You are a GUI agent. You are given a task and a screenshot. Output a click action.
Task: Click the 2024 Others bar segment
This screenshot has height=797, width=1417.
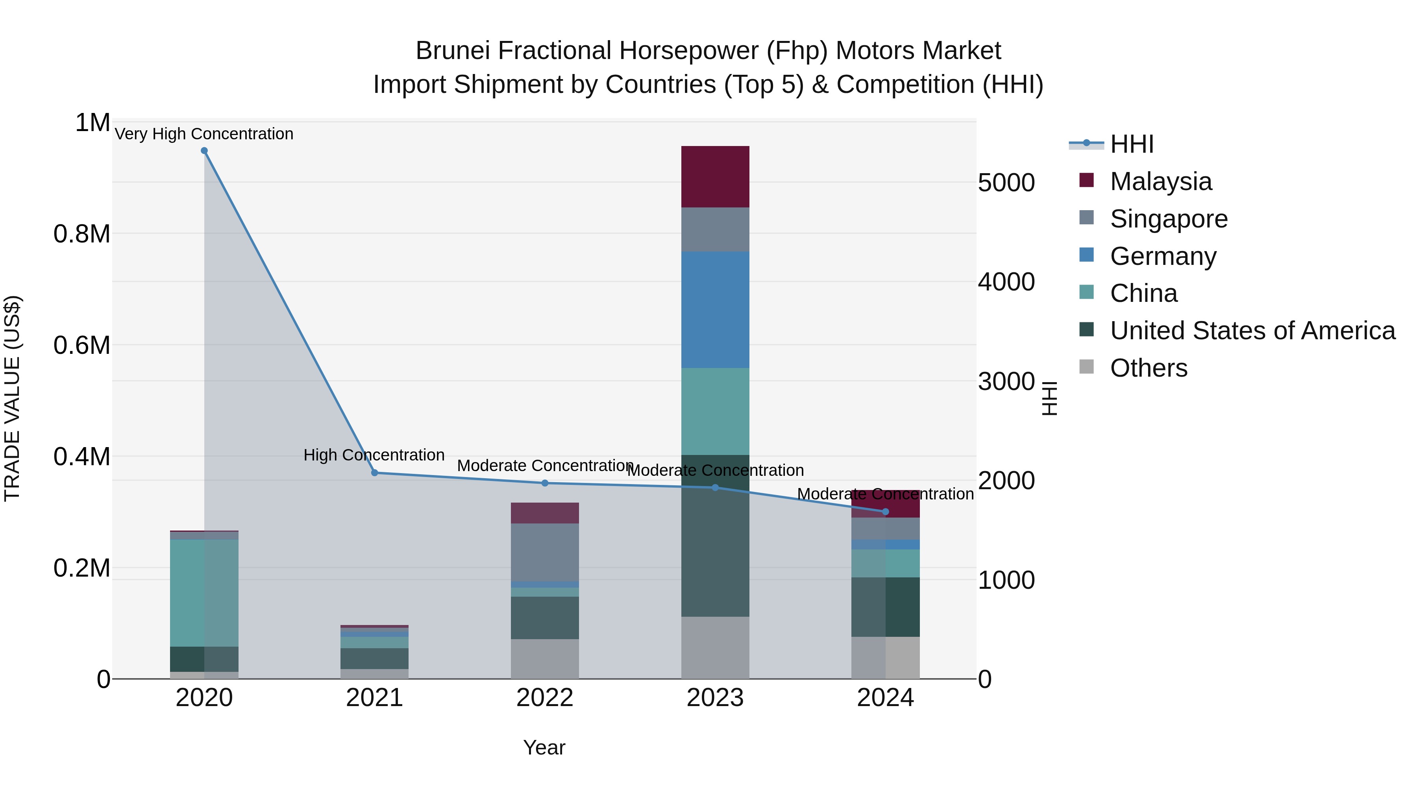pyautogui.click(x=886, y=658)
